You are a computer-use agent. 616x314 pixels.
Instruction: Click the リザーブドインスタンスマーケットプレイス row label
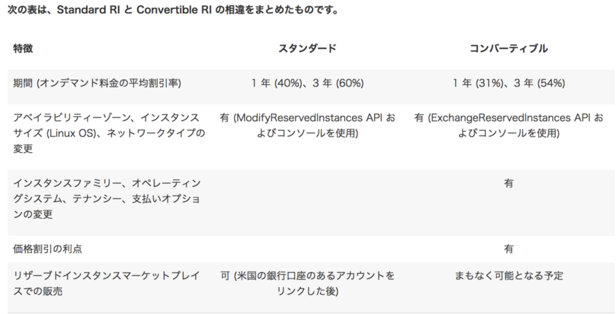(x=107, y=284)
